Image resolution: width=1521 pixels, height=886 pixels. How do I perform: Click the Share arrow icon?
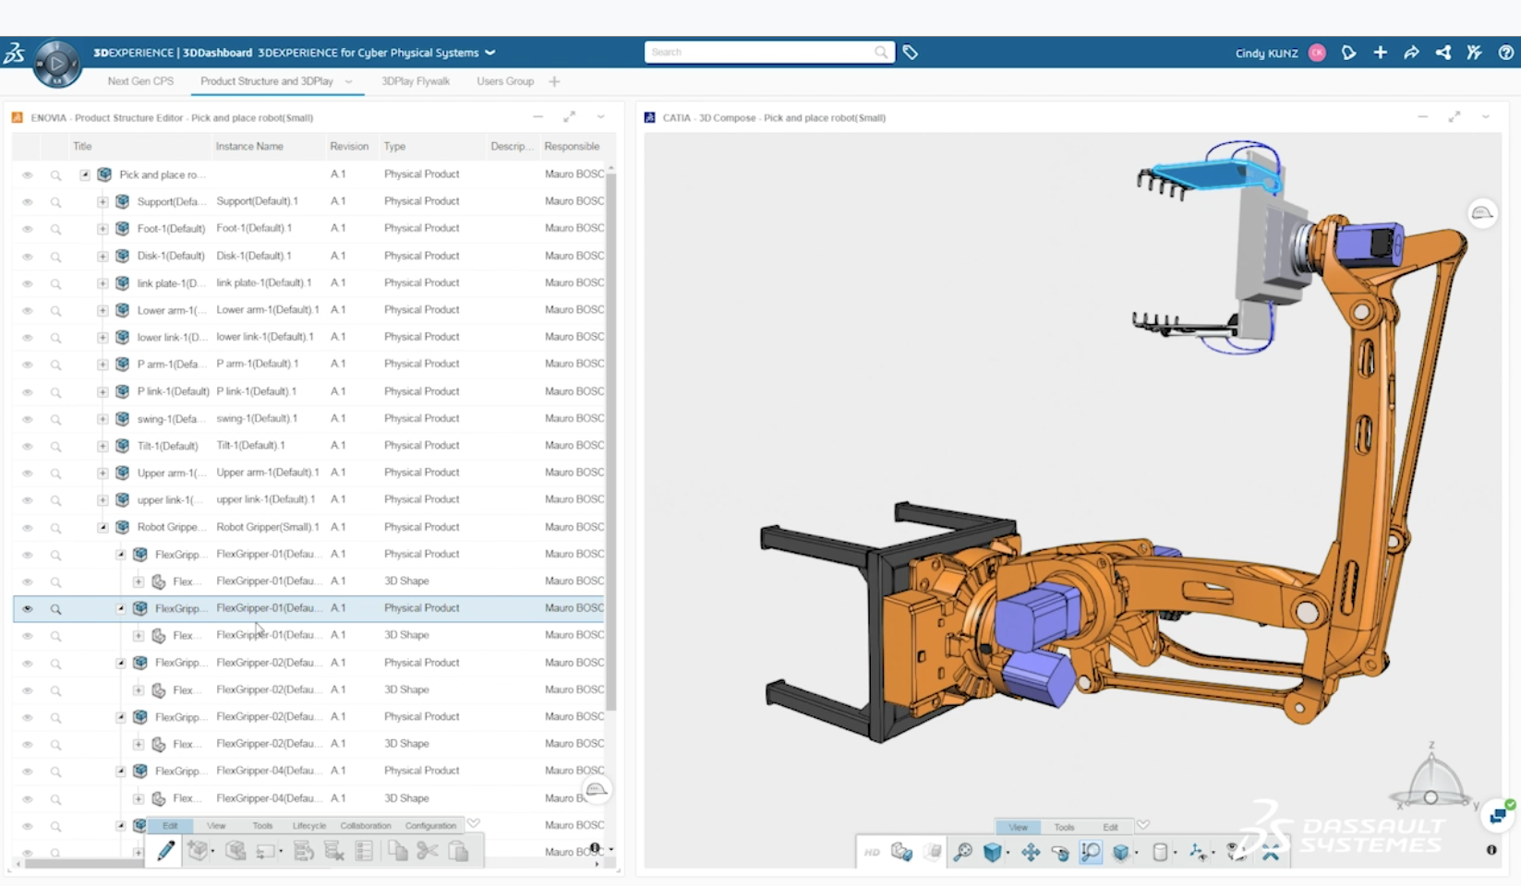[x=1411, y=53]
